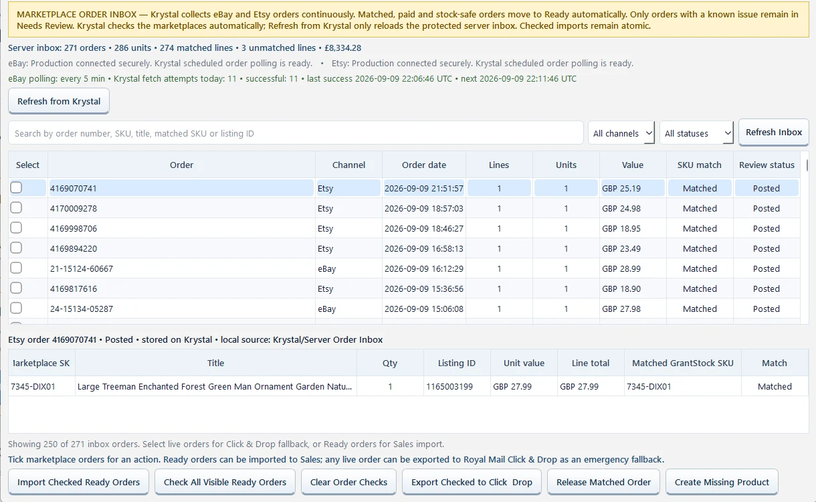Image resolution: width=816 pixels, height=502 pixels.
Task: Open the All statuses dropdown
Action: (696, 133)
